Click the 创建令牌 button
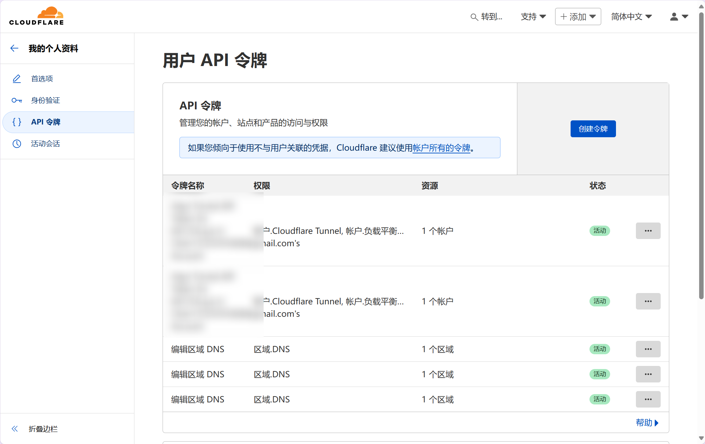Viewport: 705px width, 444px height. [x=593, y=129]
